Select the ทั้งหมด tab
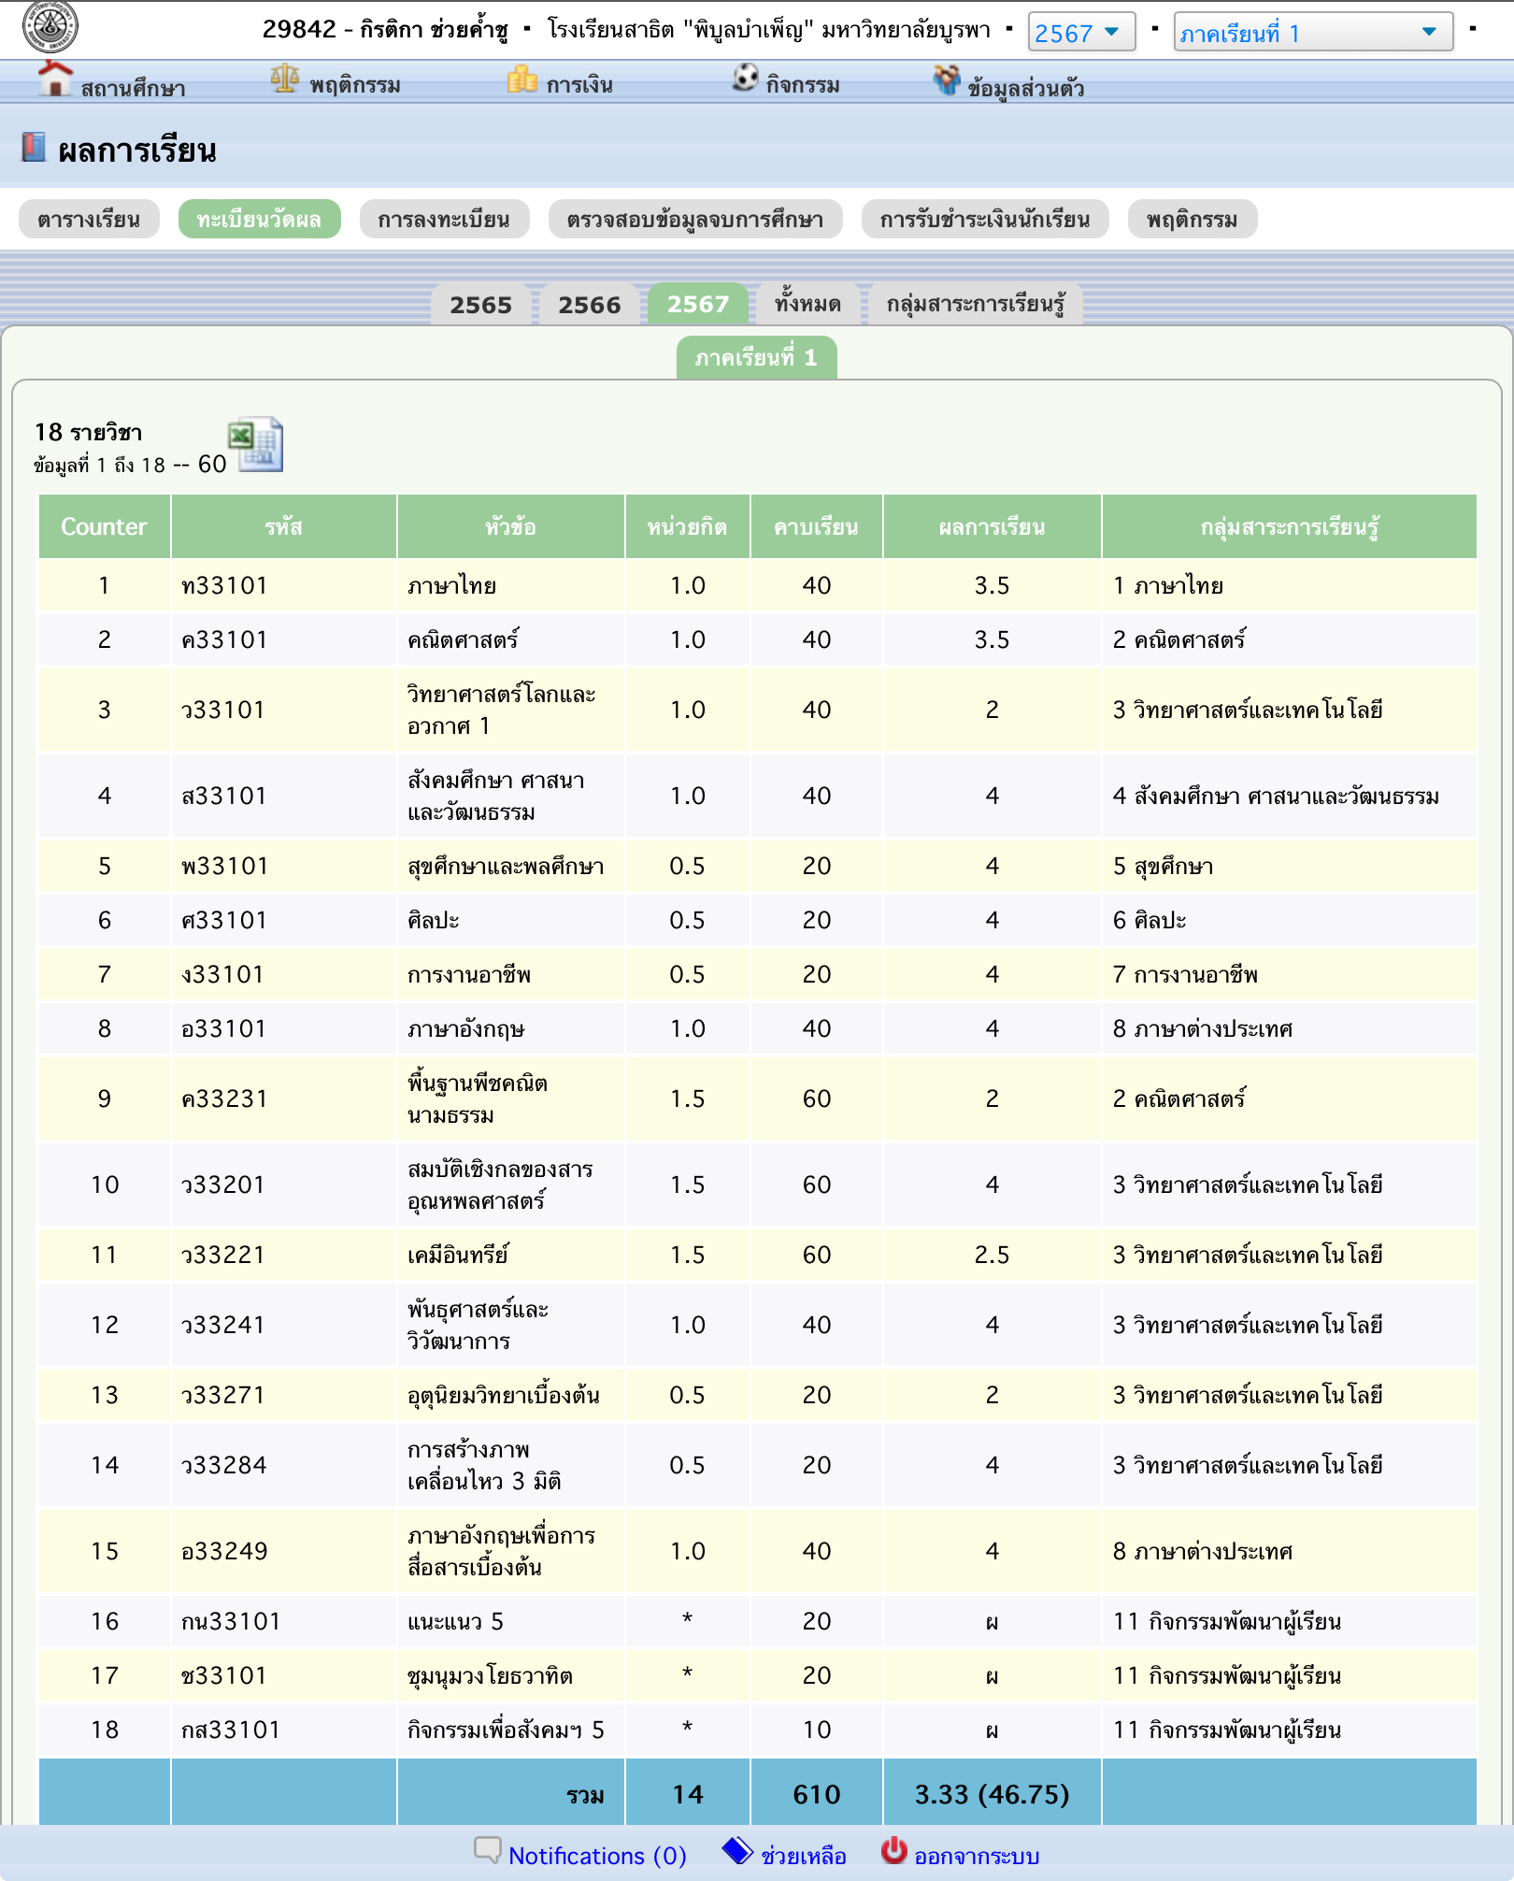 tap(808, 304)
